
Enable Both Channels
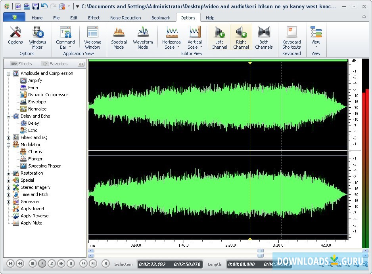[x=264, y=37]
